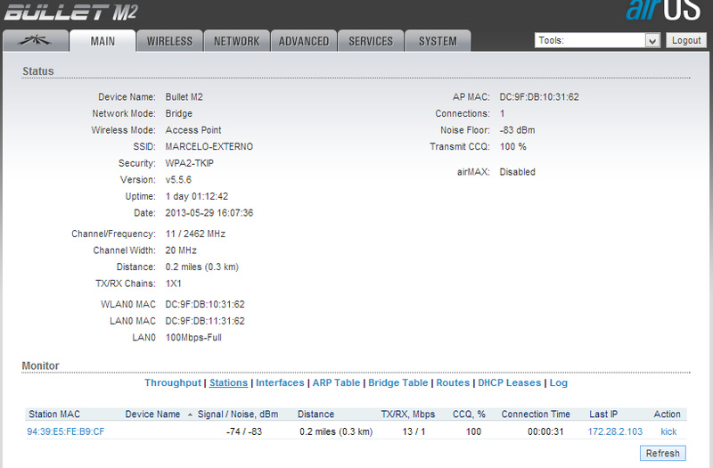The image size is (713, 468).
Task: Click the Monitor section heading
Action: coord(40,365)
